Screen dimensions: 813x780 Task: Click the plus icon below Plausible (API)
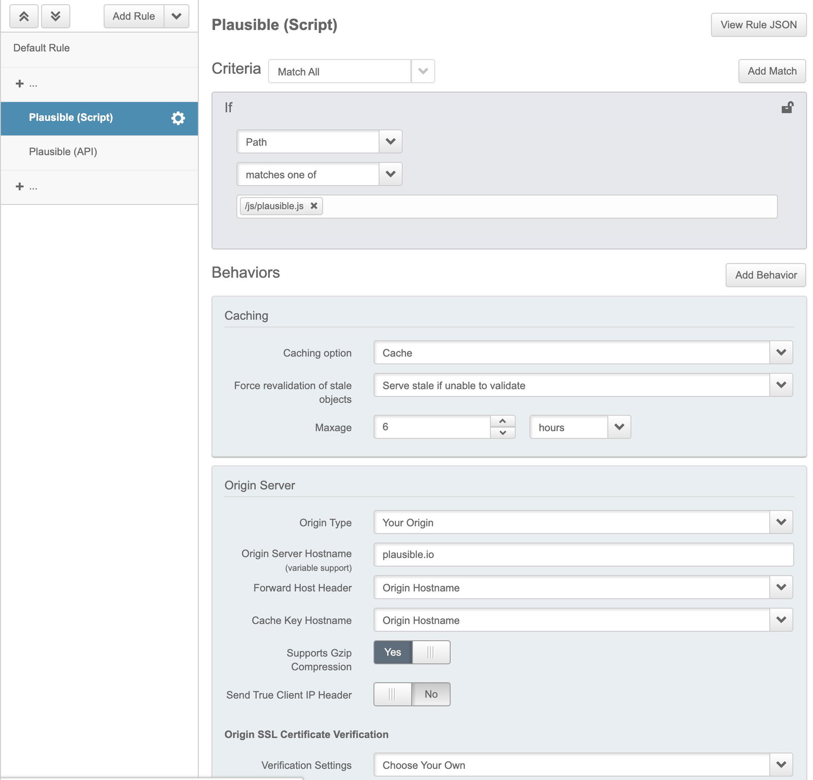[x=20, y=186]
